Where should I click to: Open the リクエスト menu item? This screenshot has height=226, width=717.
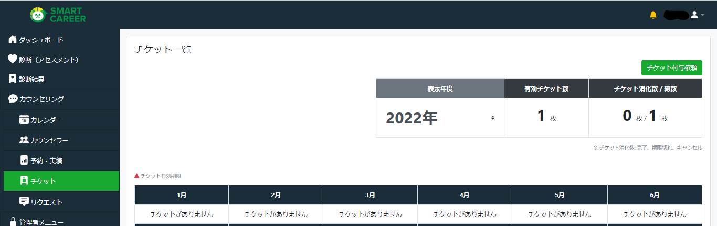pyautogui.click(x=61, y=201)
